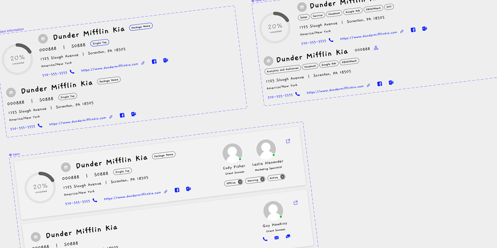Screen dimensions: 497x248
Task: Click Teams icon in client information card with progress ring
Action: click(166, 60)
